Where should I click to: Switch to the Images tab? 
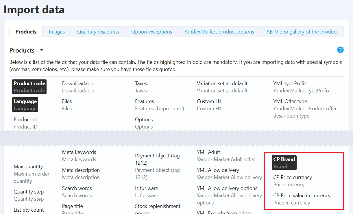coord(57,32)
